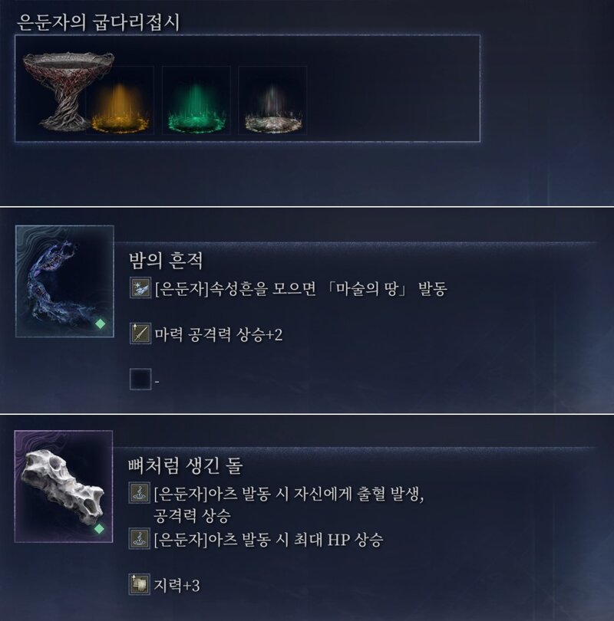Select the yellow glowing relic slot
This screenshot has width=614, height=621.
tap(120, 100)
